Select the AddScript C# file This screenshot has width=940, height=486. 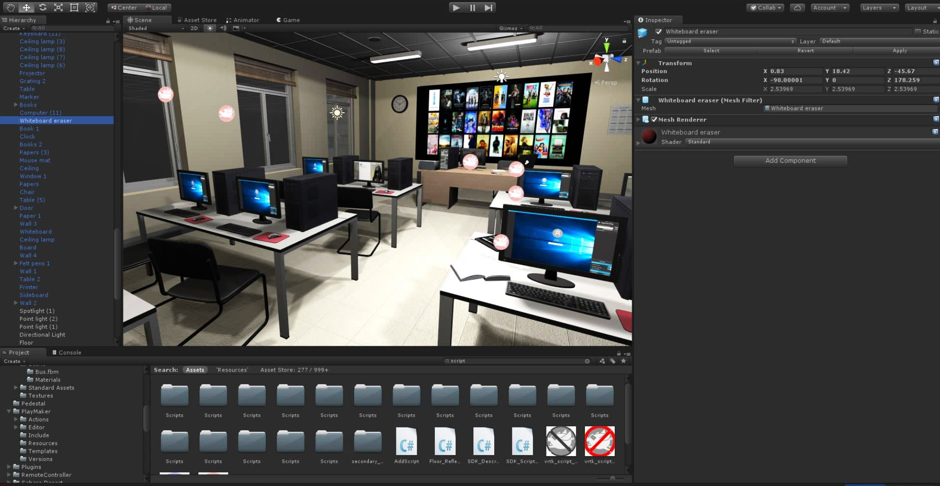tap(406, 445)
